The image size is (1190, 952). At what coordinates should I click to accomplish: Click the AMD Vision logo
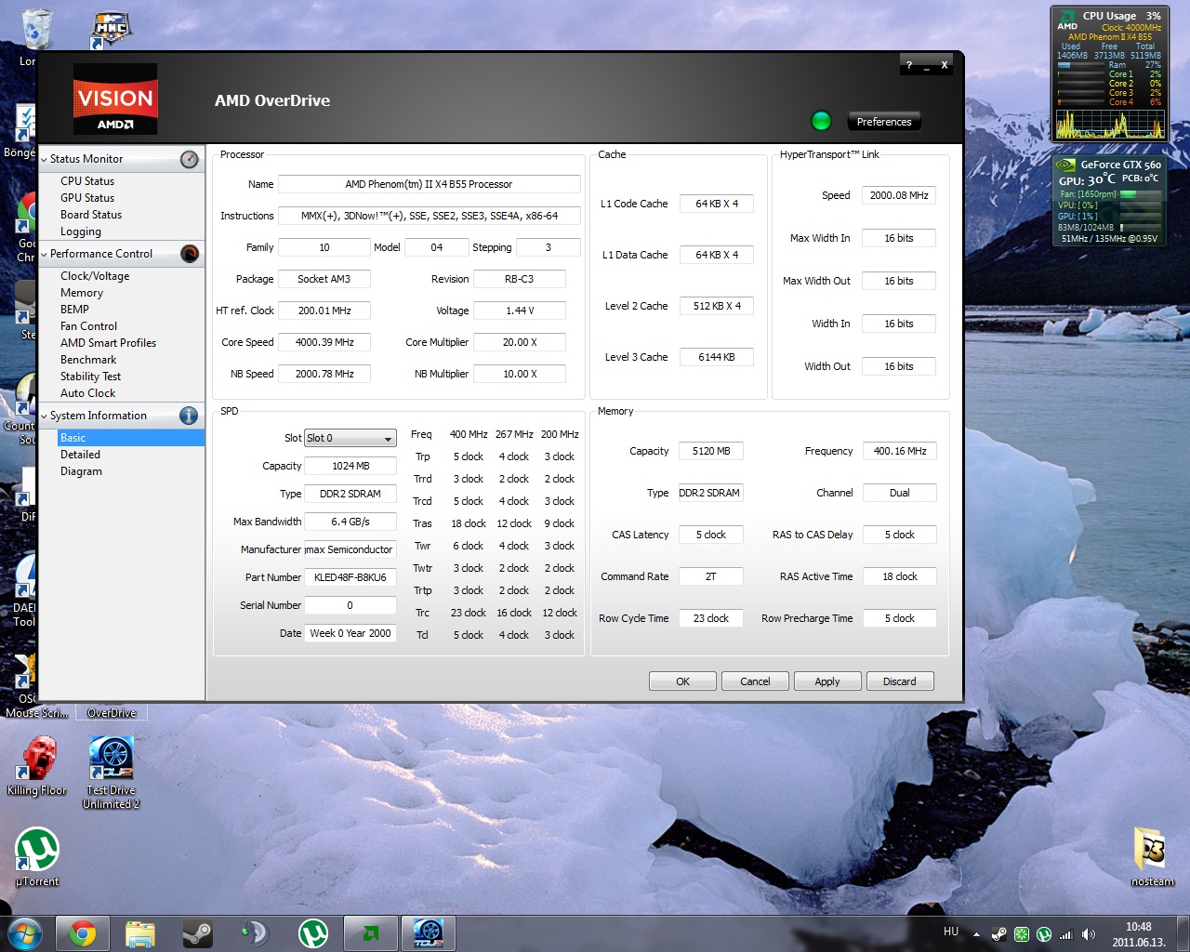click(115, 99)
